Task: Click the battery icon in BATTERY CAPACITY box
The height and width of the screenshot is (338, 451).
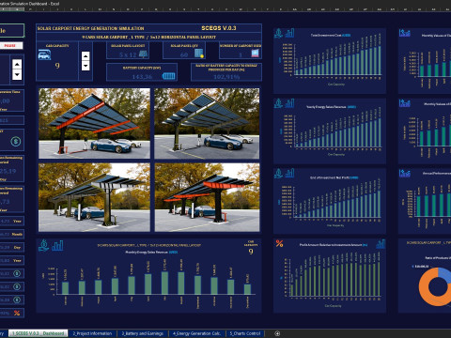Action: 169,76
